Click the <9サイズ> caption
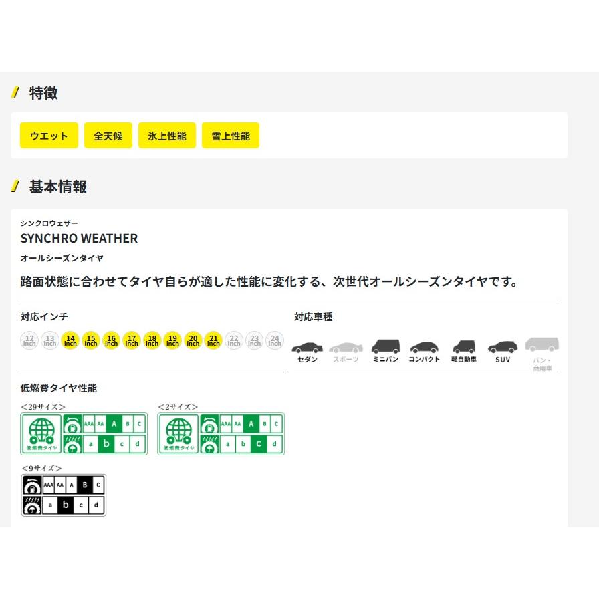599x599 pixels. pos(41,468)
